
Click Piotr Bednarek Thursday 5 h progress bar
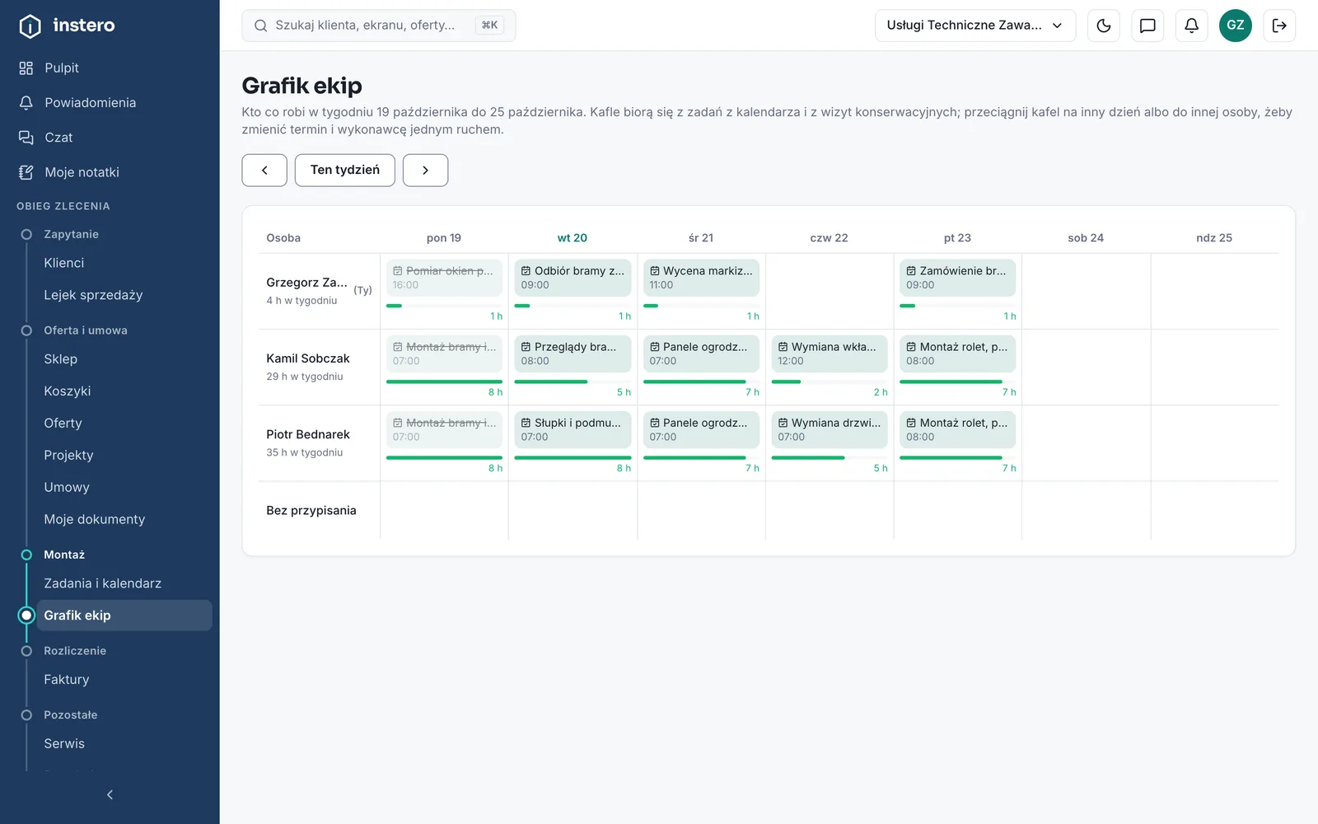pos(830,457)
